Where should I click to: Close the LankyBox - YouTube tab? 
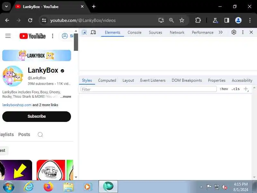click(x=82, y=6)
